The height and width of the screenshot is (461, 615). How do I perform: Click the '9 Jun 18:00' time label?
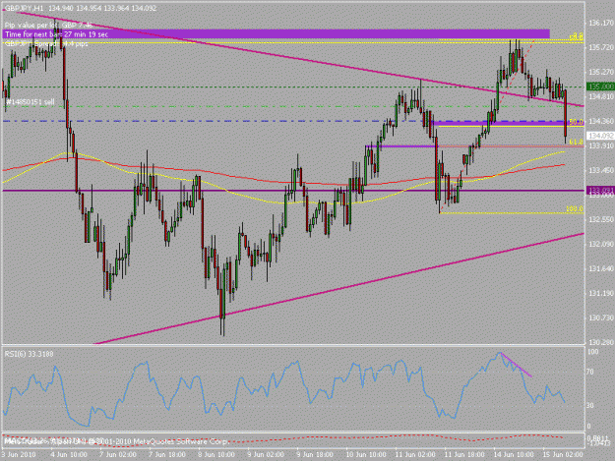(x=316, y=455)
